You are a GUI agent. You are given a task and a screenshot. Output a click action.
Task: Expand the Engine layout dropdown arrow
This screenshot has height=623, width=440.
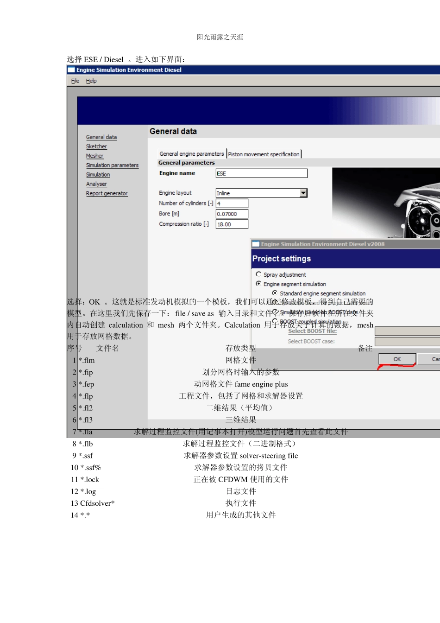[x=303, y=193]
